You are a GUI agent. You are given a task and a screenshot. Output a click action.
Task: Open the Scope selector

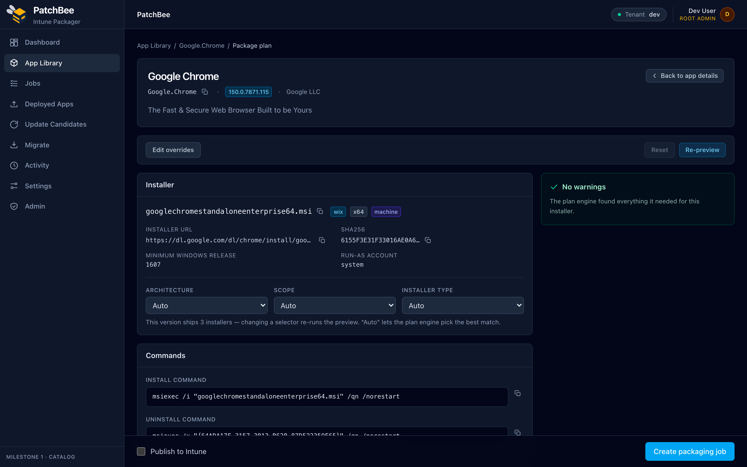click(x=335, y=305)
